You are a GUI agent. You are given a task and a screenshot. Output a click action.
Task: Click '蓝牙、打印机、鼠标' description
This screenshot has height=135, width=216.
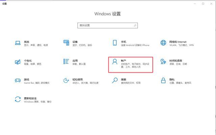pyautogui.click(x=82, y=45)
